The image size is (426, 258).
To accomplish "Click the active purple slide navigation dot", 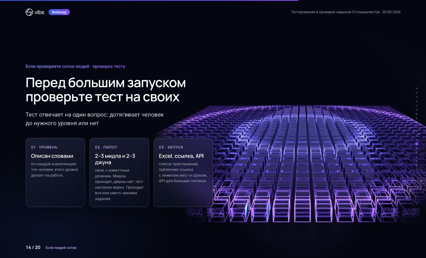I will point(417,144).
